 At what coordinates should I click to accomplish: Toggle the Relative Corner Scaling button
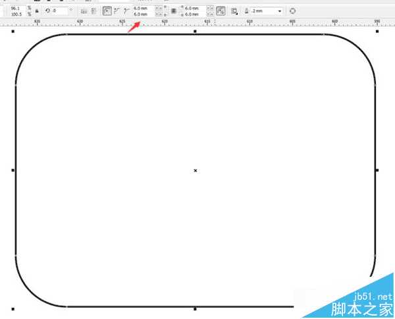(221, 11)
